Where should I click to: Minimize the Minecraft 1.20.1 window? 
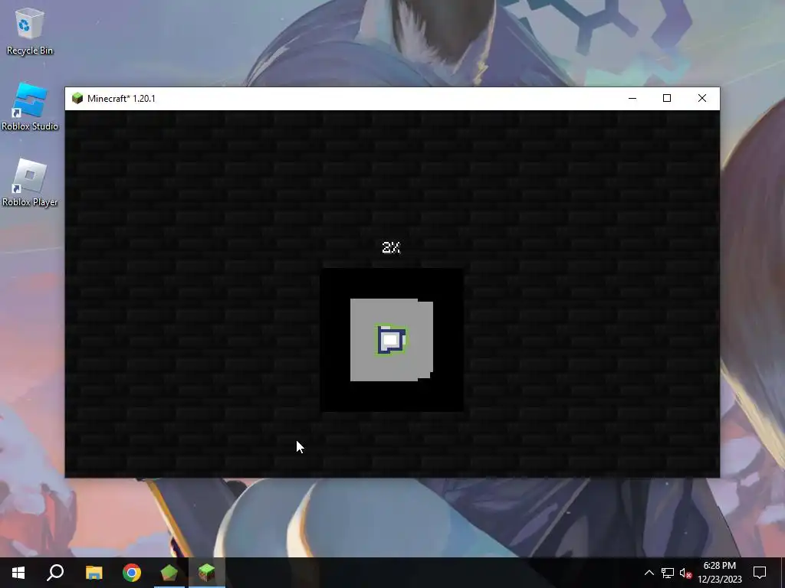(632, 99)
